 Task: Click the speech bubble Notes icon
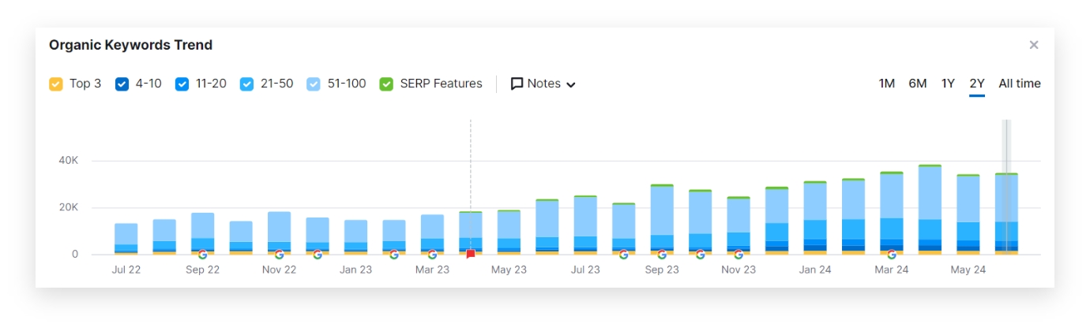click(517, 84)
